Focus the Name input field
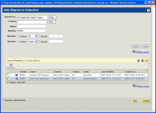 coord(32,26)
